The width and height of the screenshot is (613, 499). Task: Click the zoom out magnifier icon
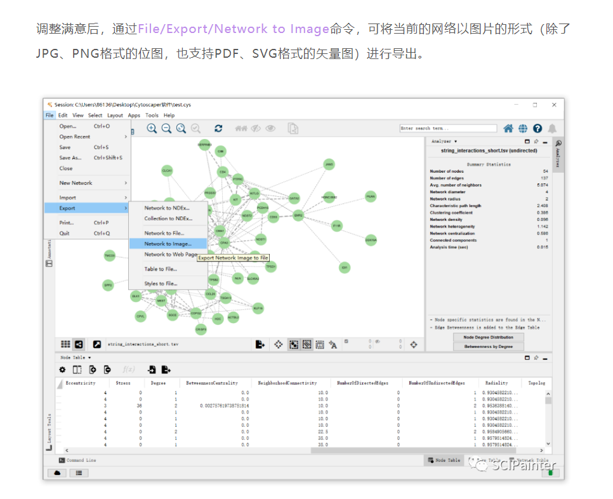[166, 128]
